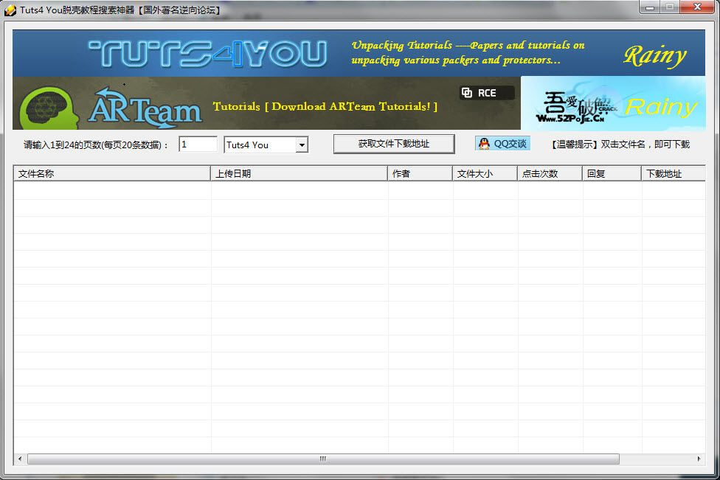Click the left arrow of the horizontal scrollbar
This screenshot has width=720, height=480.
click(x=20, y=458)
